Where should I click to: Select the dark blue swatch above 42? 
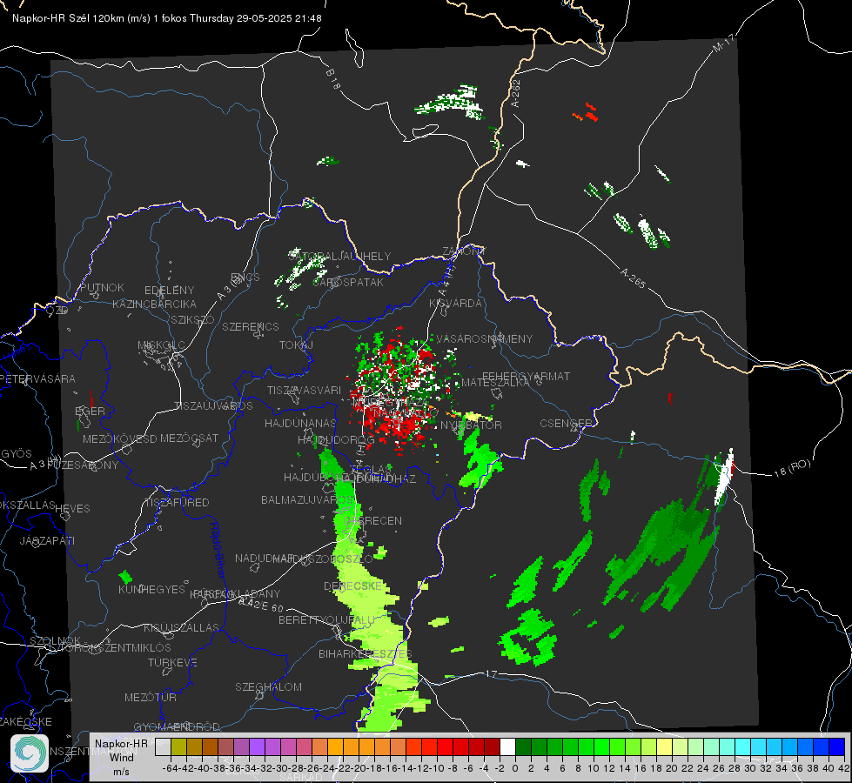point(837,746)
